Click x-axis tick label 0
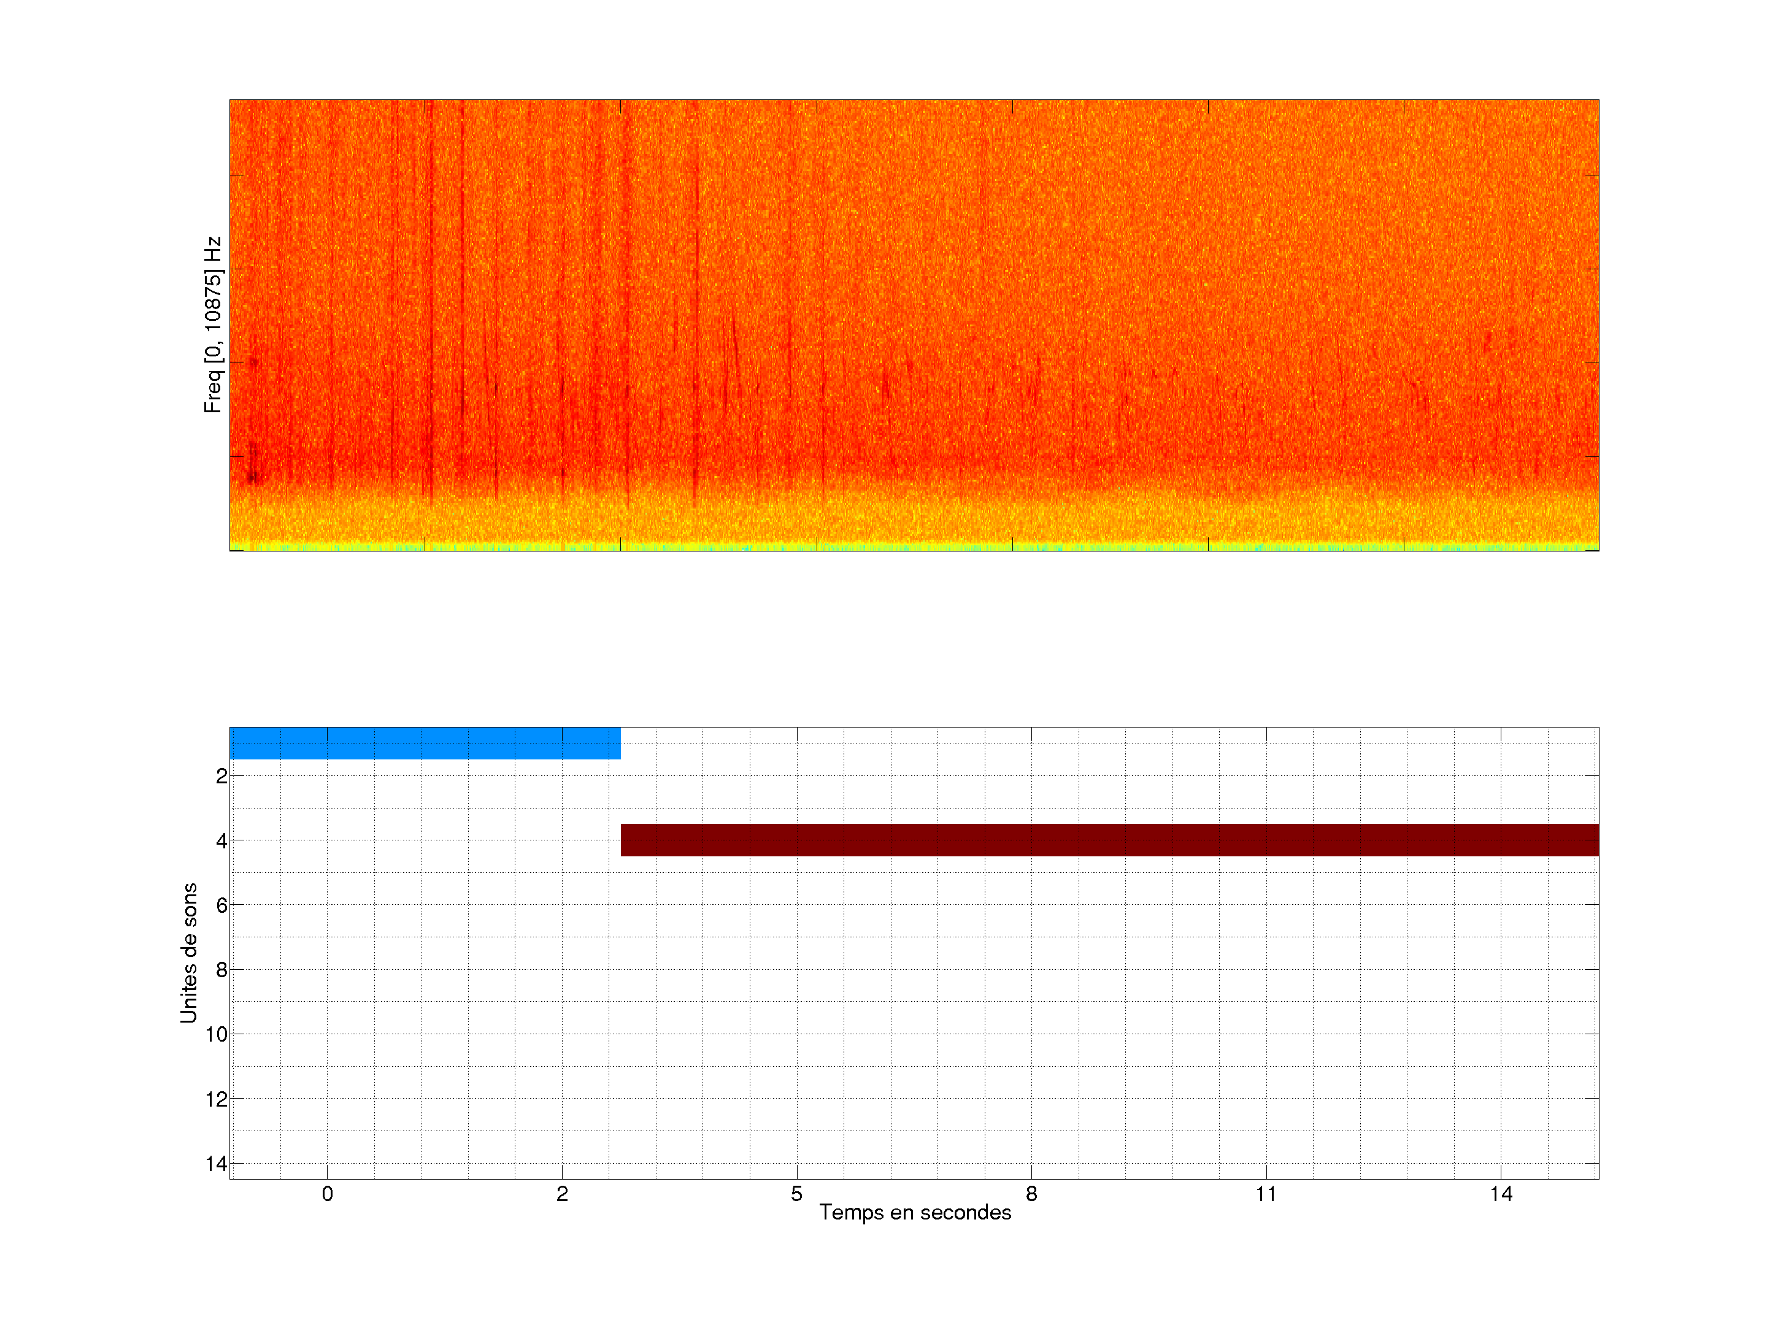 point(328,1194)
